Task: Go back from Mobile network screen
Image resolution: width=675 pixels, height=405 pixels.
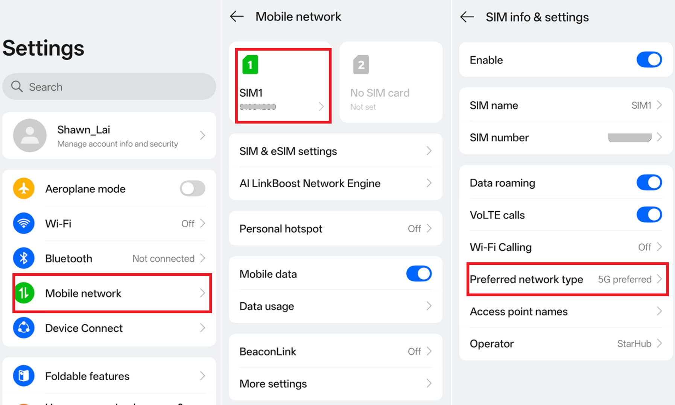Action: coord(237,17)
